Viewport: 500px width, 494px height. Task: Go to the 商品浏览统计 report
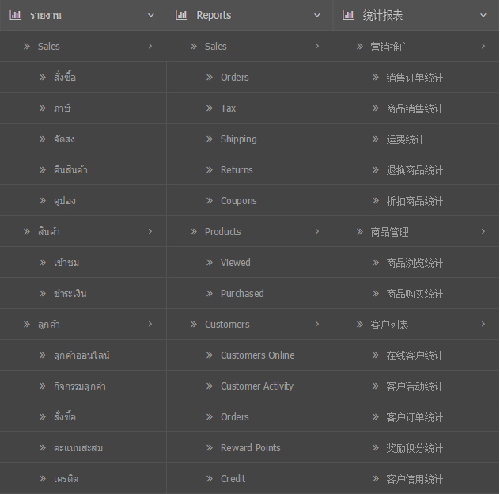click(415, 263)
